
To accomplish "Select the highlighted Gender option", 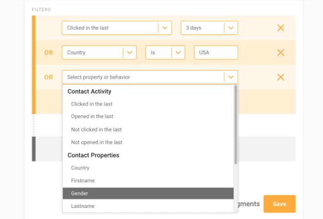I will click(148, 193).
